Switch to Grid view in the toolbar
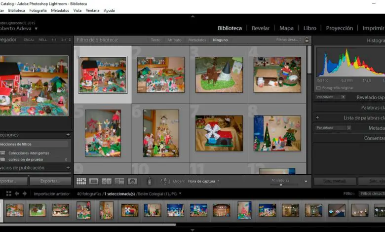Viewport: 385px width, 232px height. 81,182
